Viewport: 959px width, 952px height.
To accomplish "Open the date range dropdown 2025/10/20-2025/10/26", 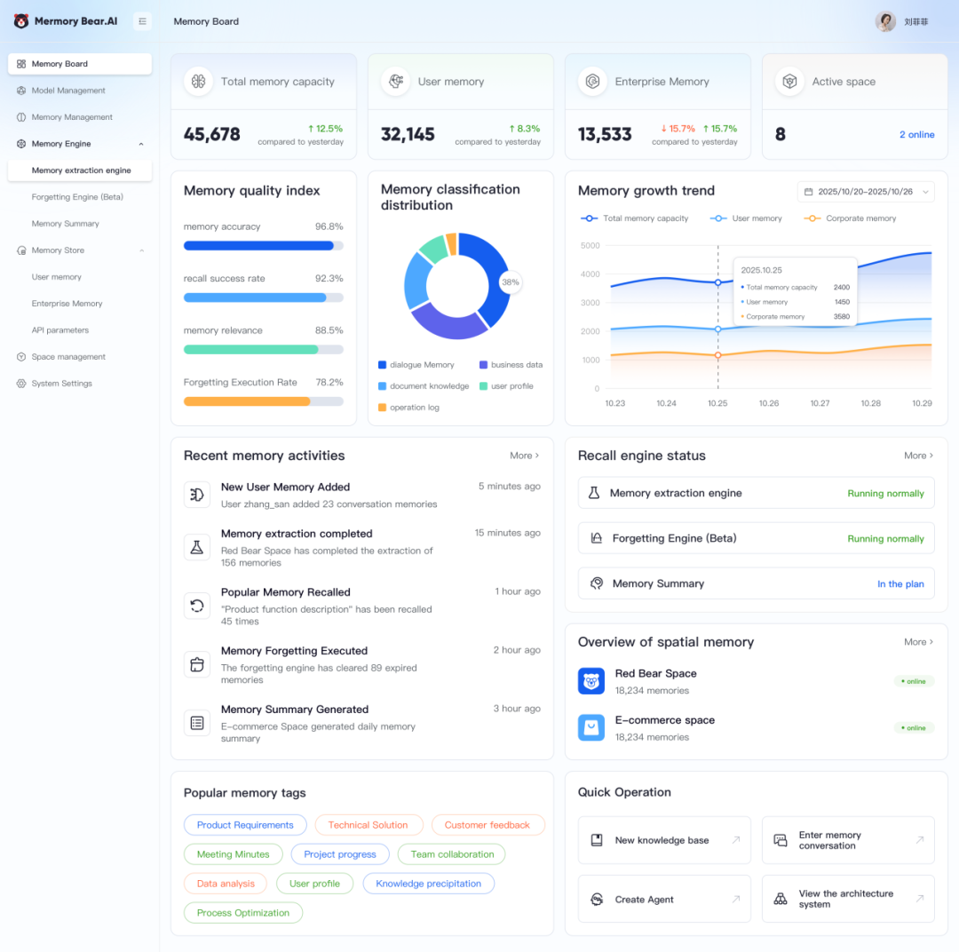I will pyautogui.click(x=866, y=192).
